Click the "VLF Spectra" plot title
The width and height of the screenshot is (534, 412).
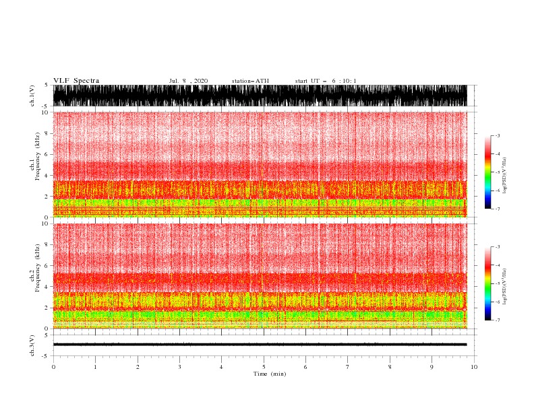[76, 81]
